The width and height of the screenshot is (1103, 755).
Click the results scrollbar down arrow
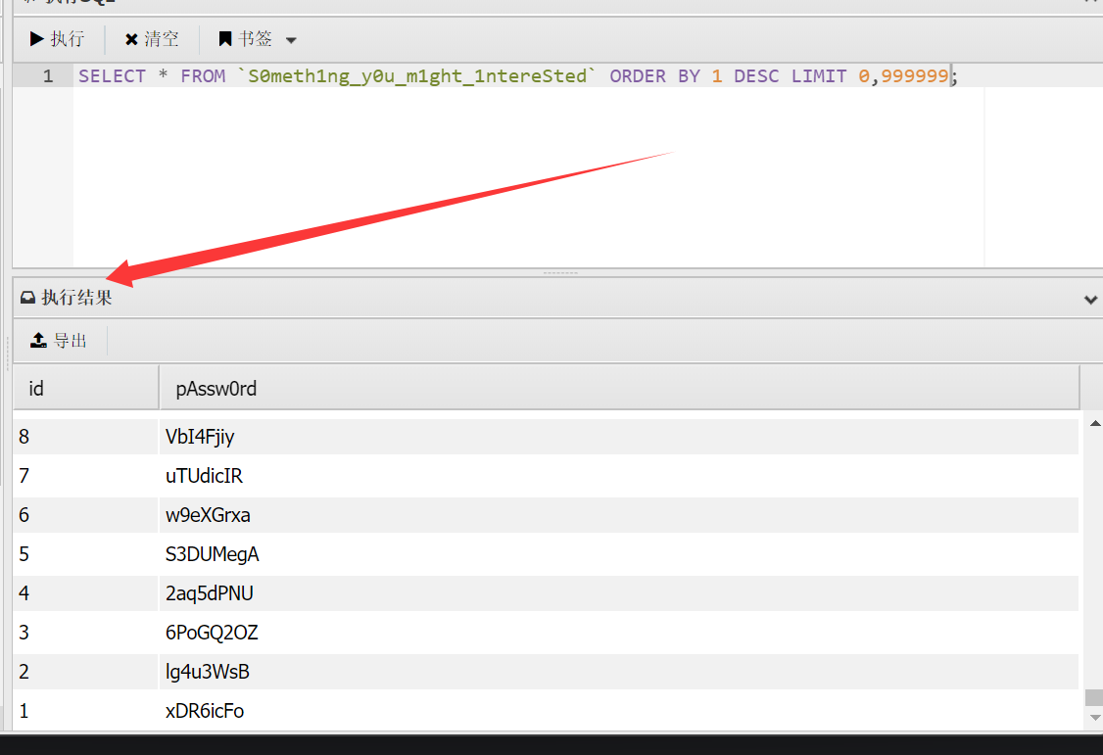coord(1094,718)
